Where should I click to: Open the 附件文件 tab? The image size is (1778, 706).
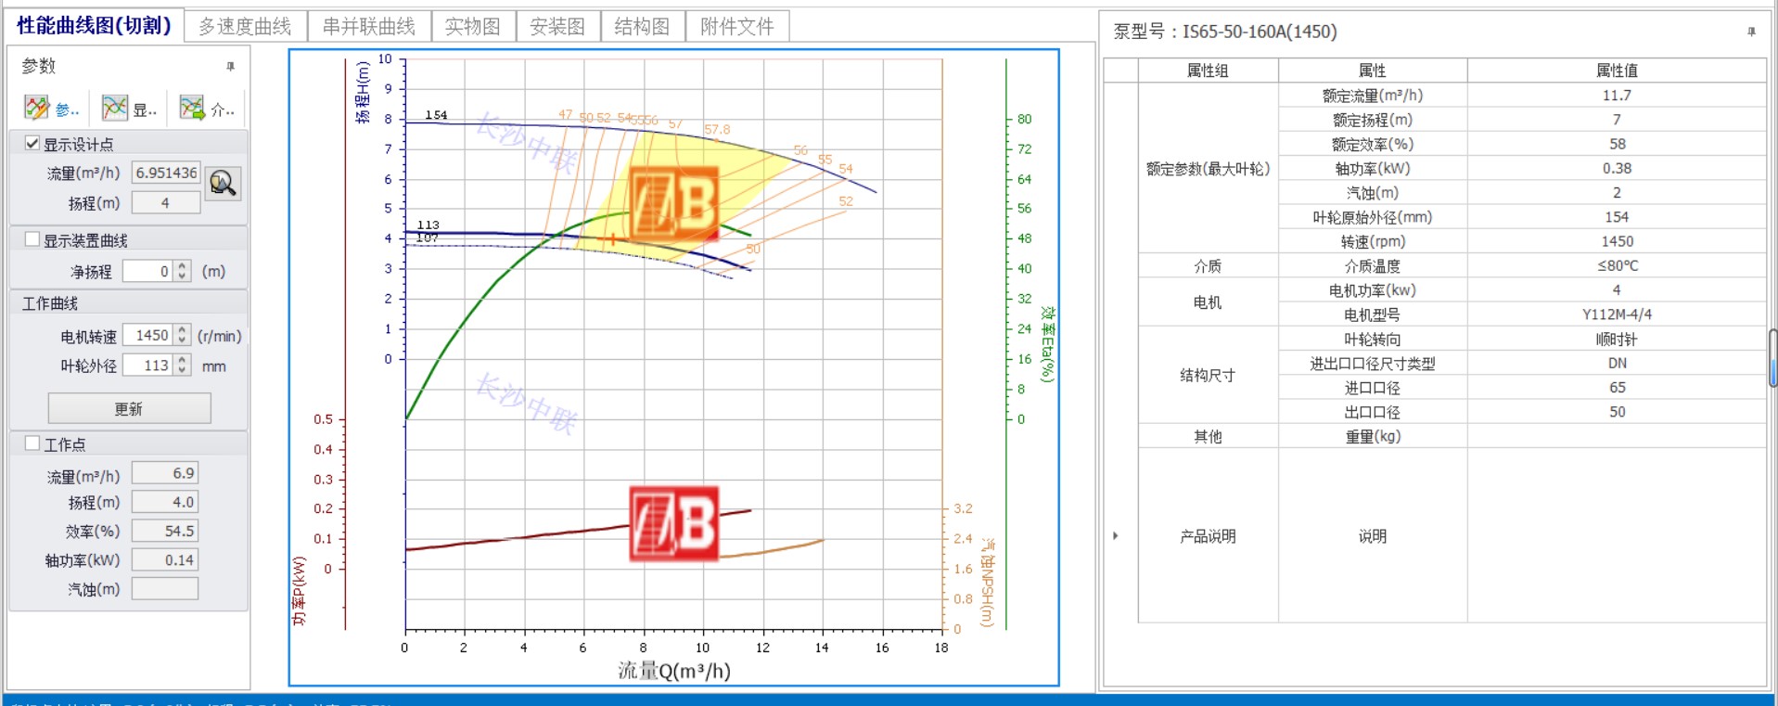(737, 26)
